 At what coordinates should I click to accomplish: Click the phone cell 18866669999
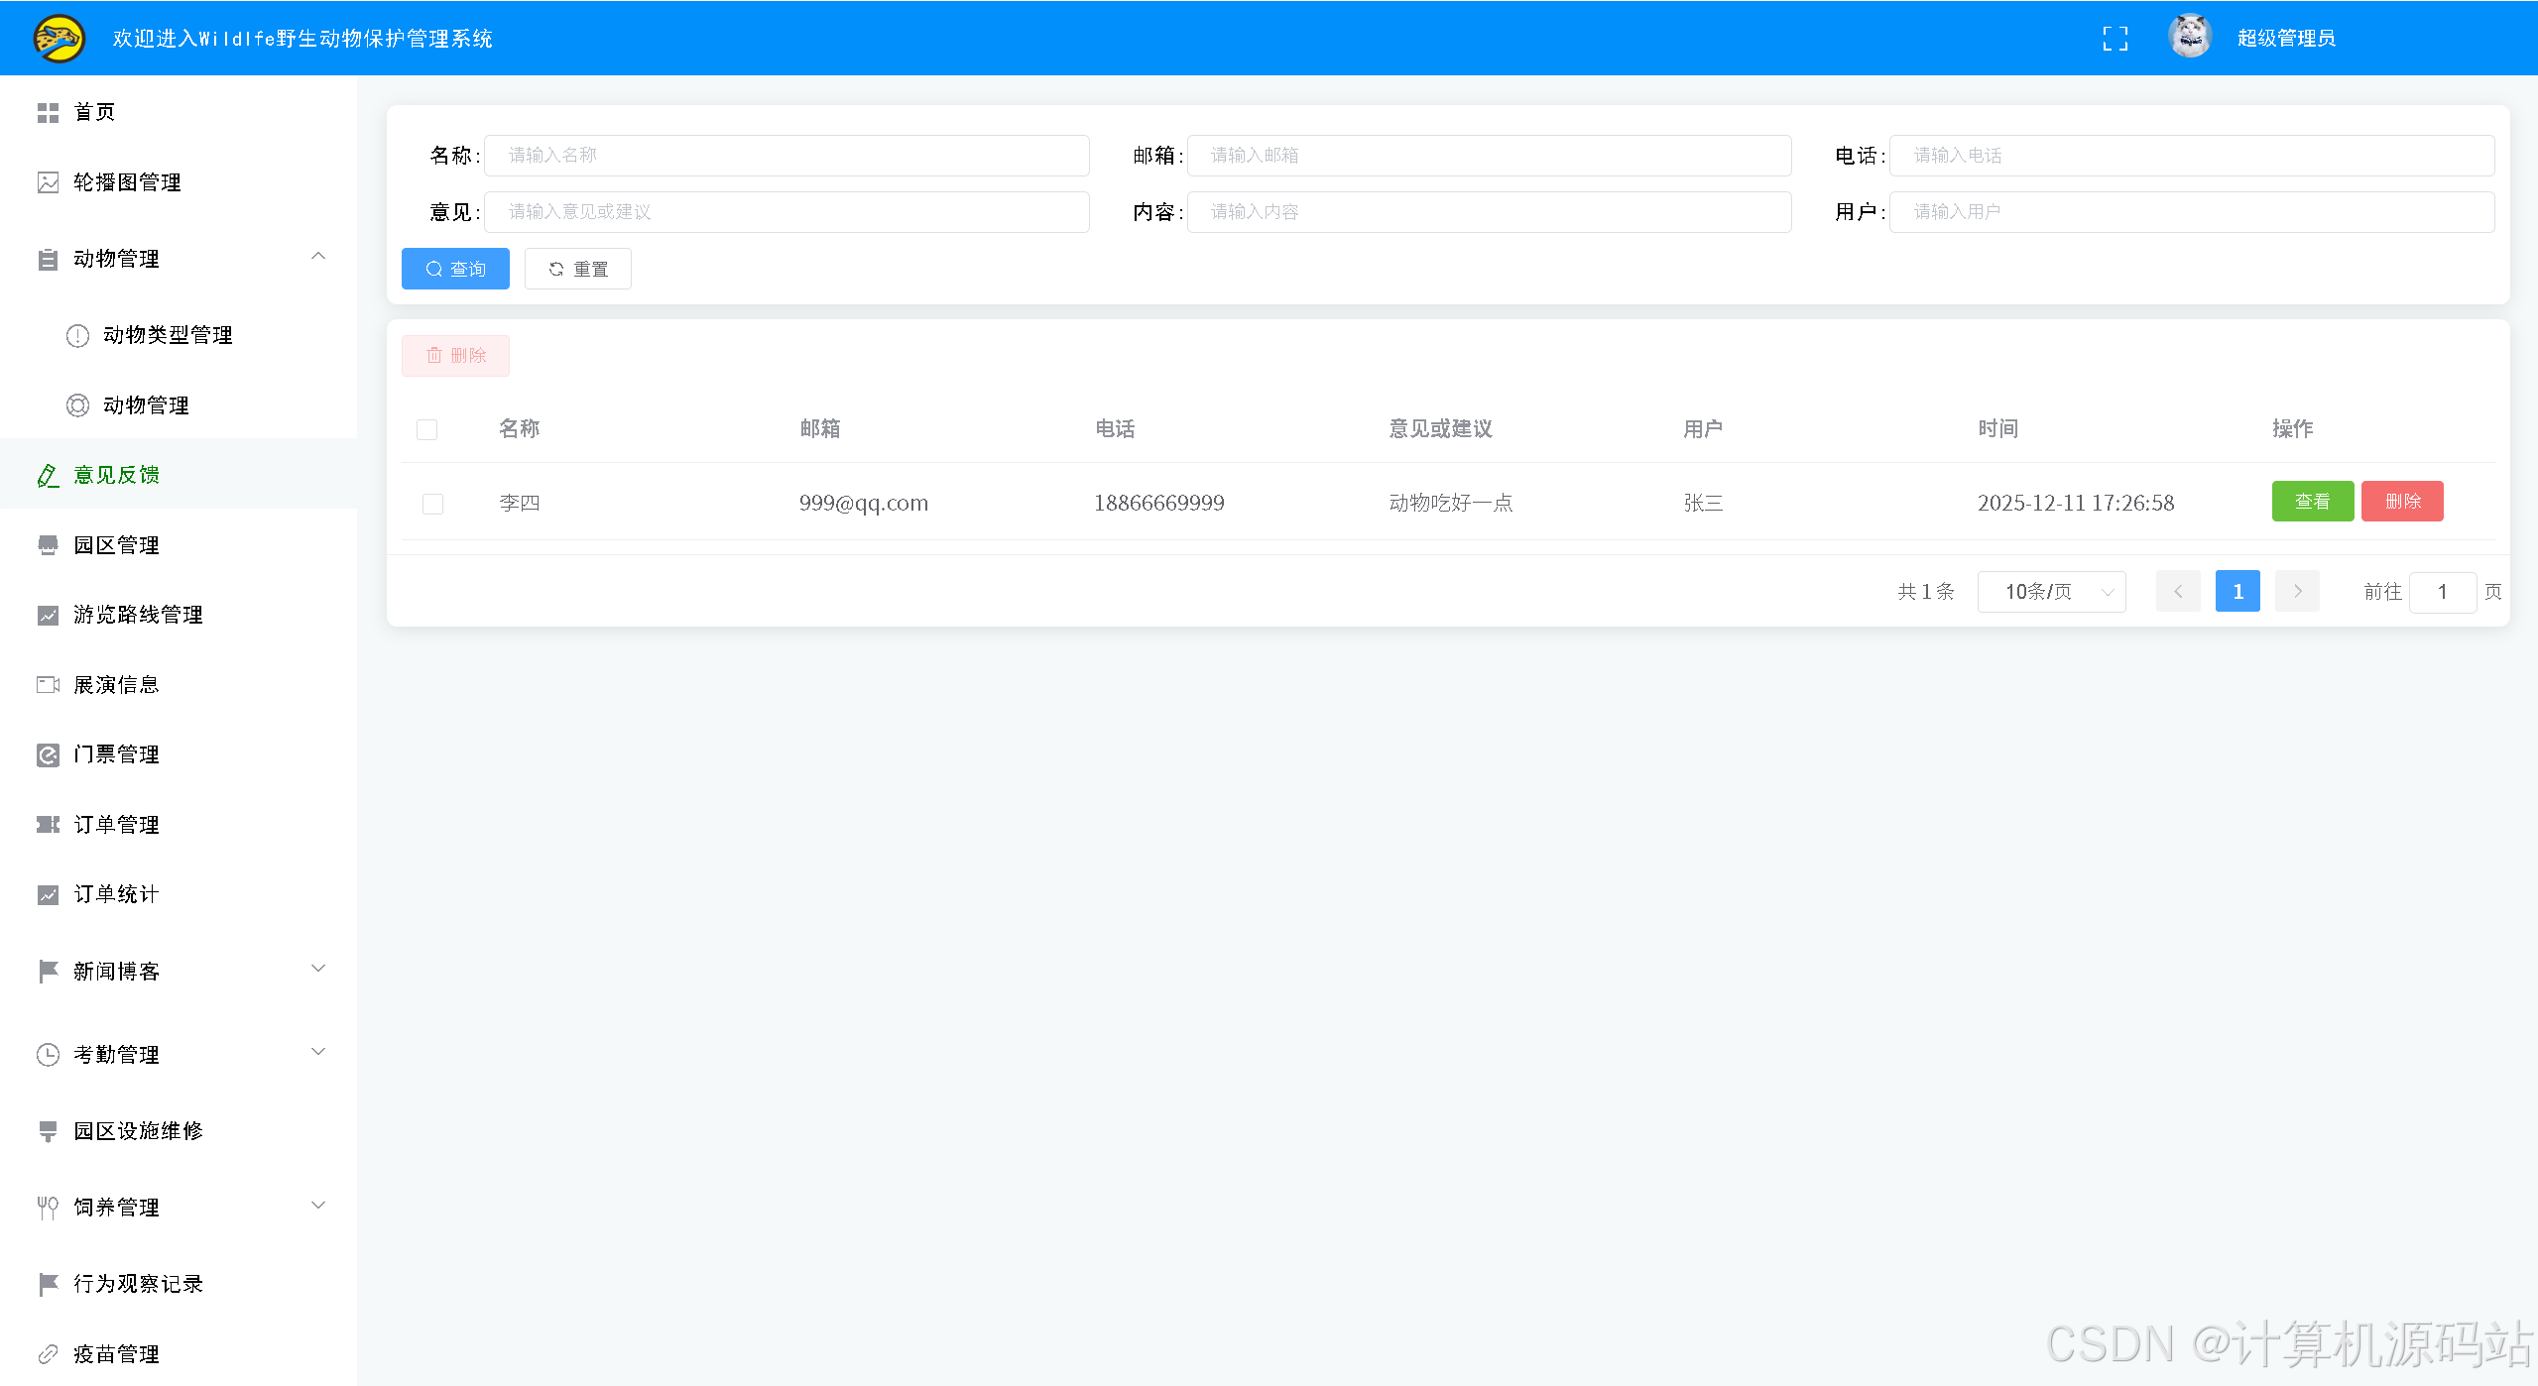coord(1158,504)
